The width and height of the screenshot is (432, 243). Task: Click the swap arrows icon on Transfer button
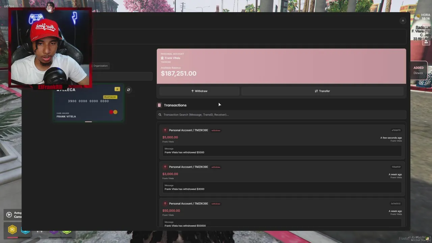pyautogui.click(x=316, y=91)
